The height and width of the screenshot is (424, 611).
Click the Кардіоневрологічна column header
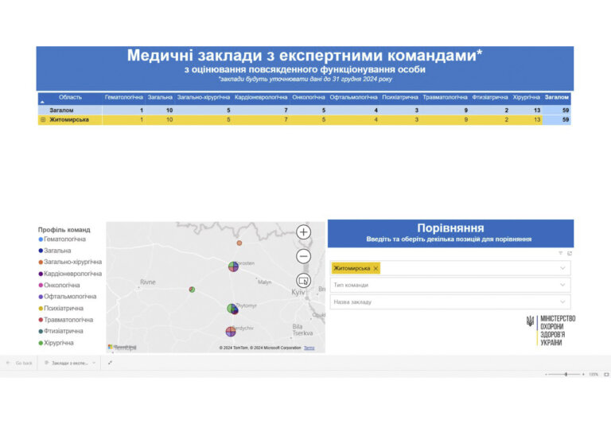click(x=261, y=97)
